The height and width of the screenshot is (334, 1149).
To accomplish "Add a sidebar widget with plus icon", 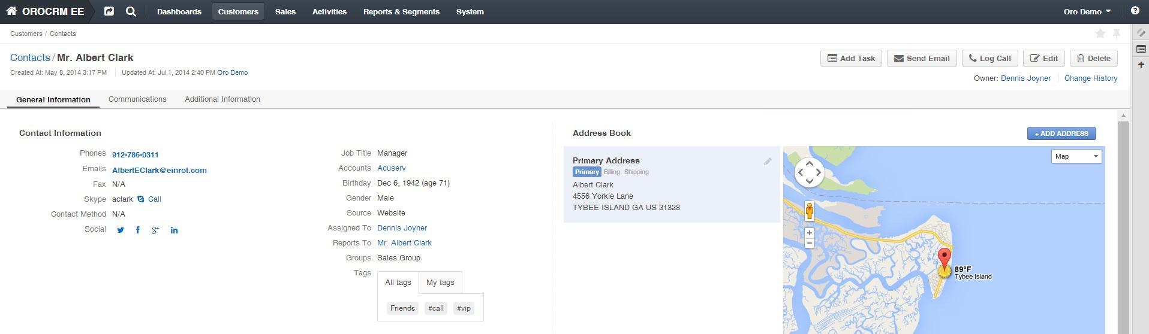I will tap(1141, 65).
